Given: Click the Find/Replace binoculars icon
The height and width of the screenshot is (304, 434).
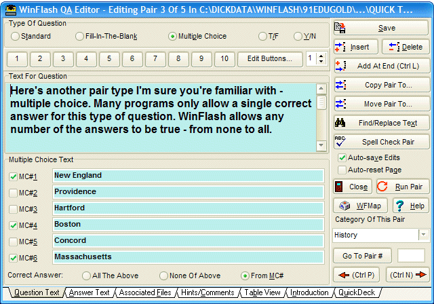Looking at the screenshot, I should (x=340, y=123).
